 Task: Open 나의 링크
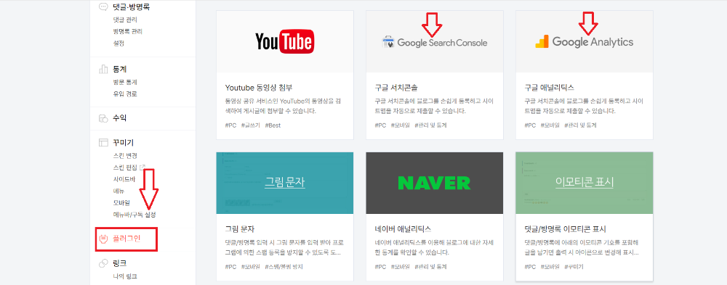click(125, 276)
